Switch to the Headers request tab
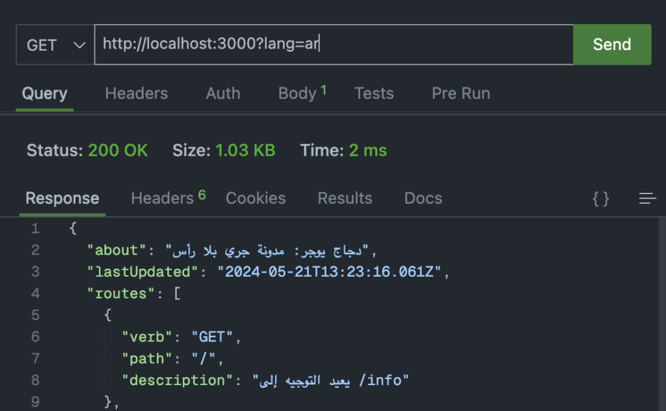666x411 pixels. 136,93
